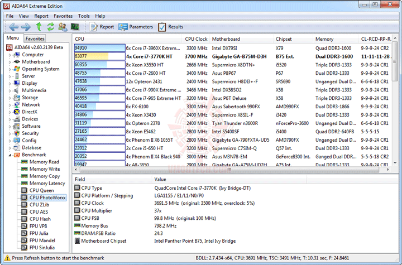
Task: Select row '6x FX-6100'
Action: [x=232, y=107]
